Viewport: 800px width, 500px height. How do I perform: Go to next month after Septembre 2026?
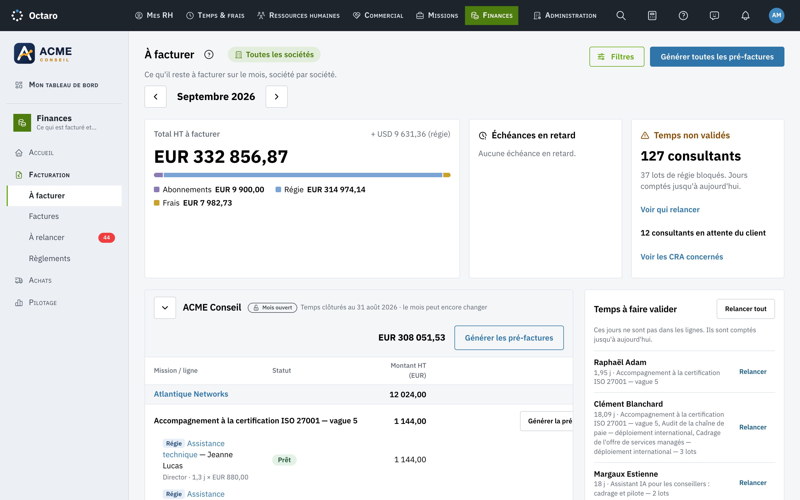point(277,97)
